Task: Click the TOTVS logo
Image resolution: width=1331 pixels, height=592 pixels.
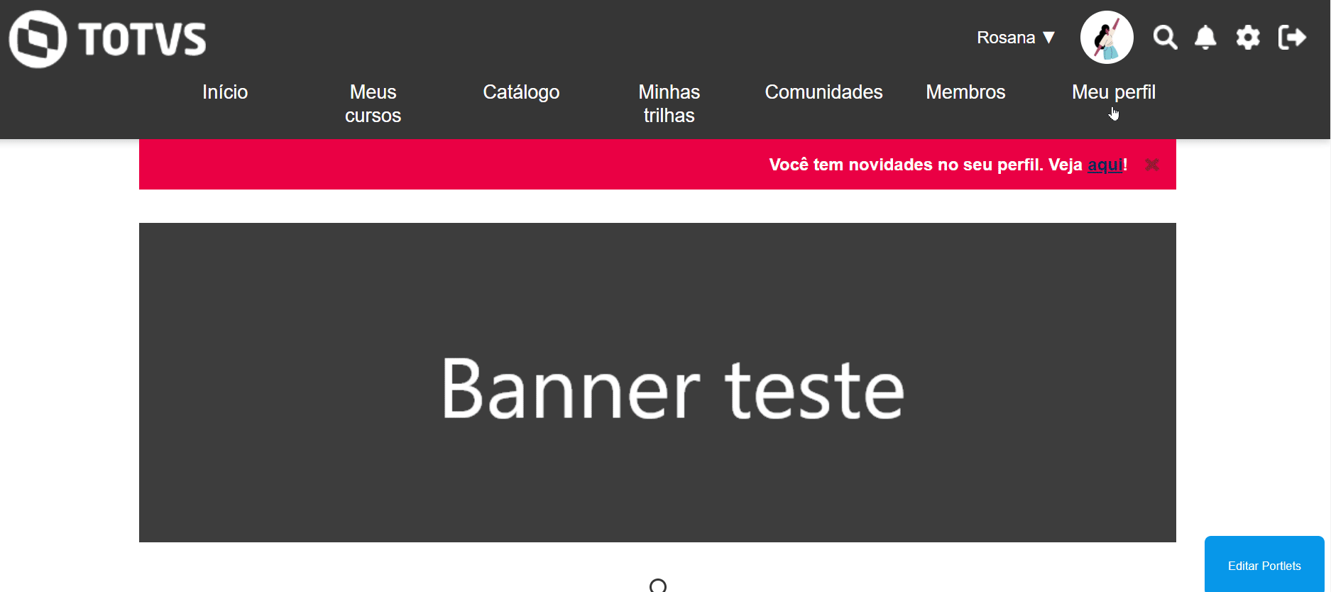Action: 108,39
